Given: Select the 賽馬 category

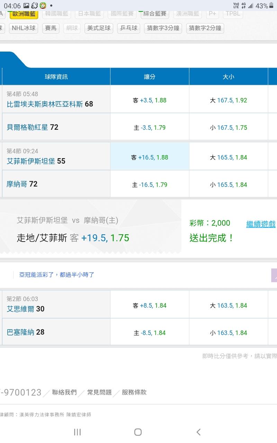Looking at the screenshot, I should (x=51, y=28).
